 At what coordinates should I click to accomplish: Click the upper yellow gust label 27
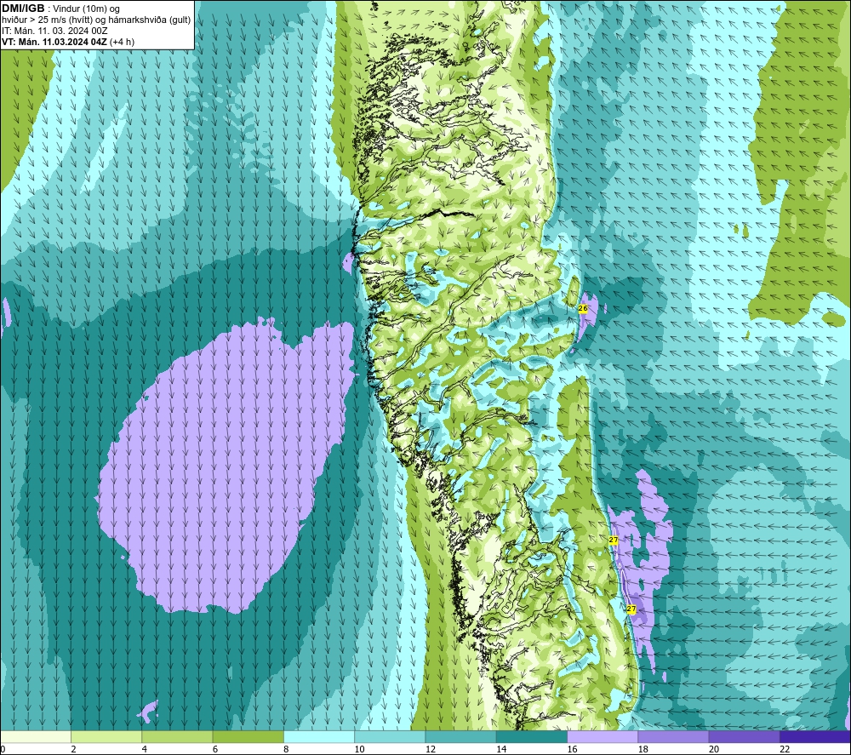(x=614, y=540)
